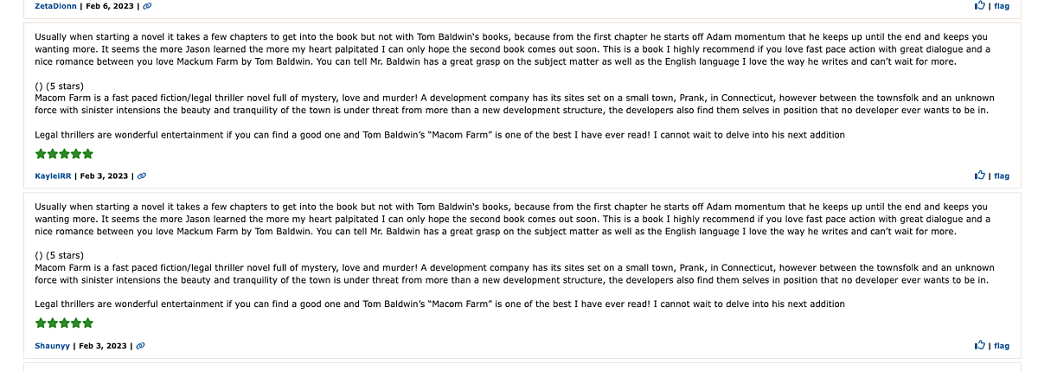The height and width of the screenshot is (371, 1038).
Task: Open ZetaDionn's user profile
Action: [55, 6]
